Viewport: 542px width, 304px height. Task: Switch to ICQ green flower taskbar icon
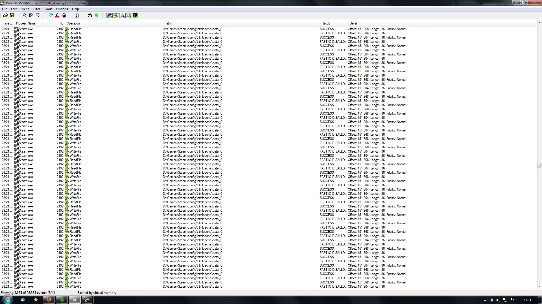[x=62, y=300]
